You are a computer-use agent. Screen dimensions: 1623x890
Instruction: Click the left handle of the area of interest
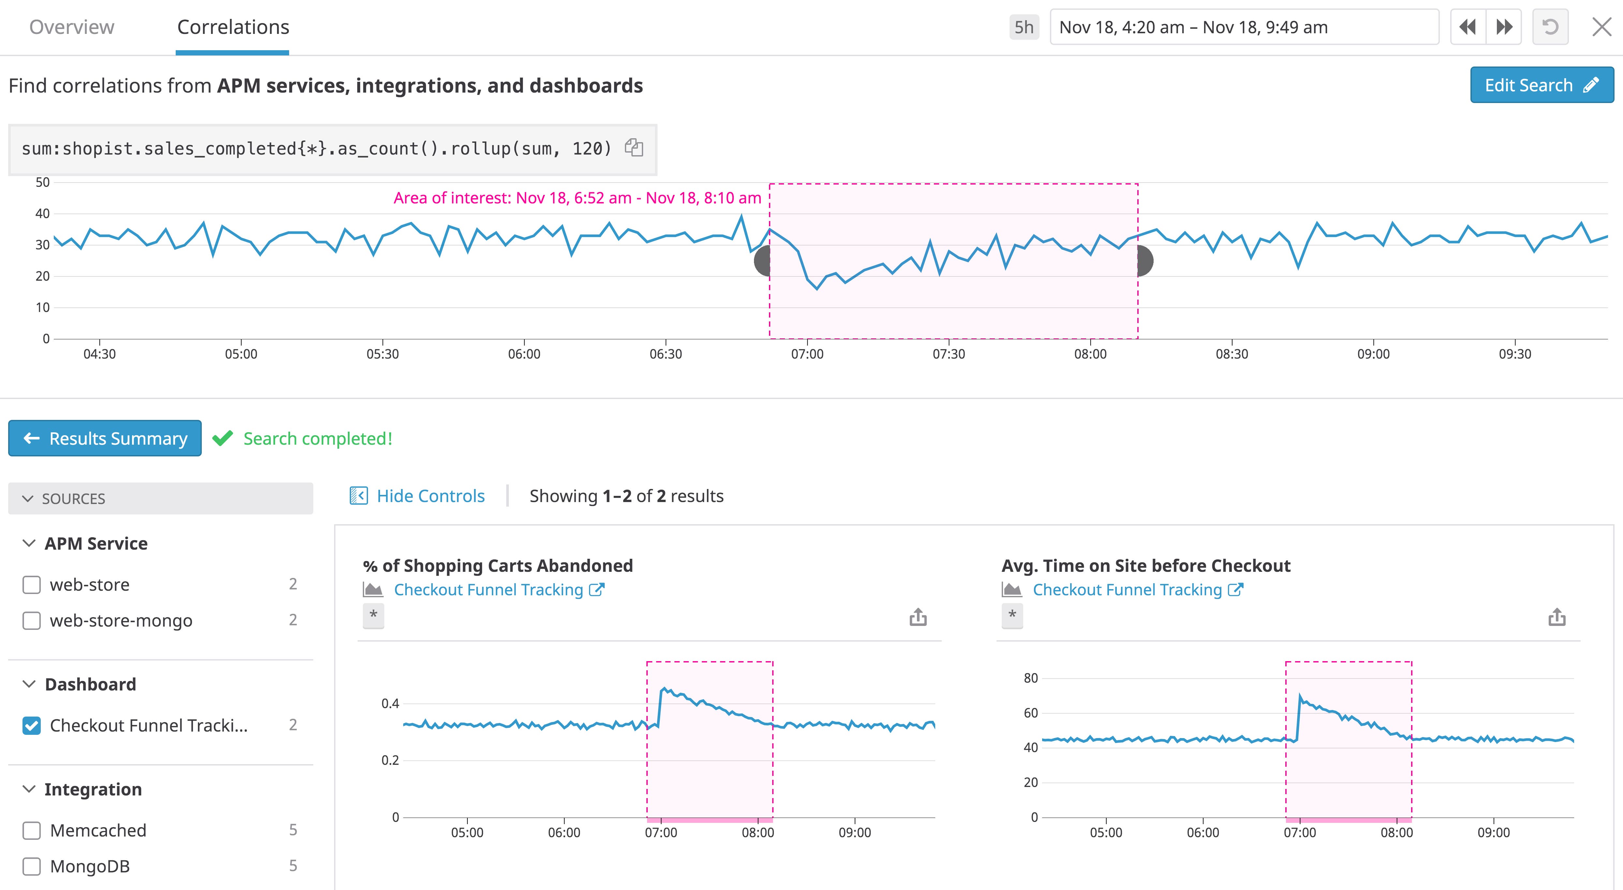pos(762,260)
